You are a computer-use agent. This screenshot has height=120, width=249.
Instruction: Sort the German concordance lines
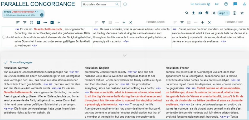(18, 23)
